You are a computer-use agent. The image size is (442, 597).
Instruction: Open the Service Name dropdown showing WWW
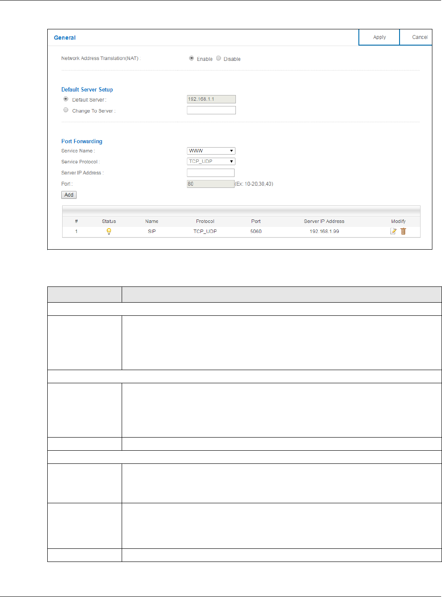click(x=211, y=151)
